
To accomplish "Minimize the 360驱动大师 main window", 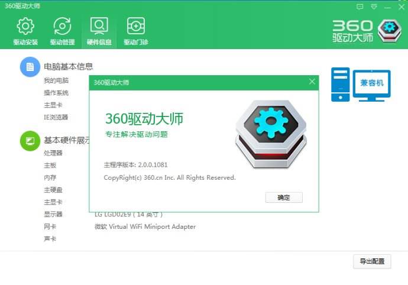I will [x=388, y=8].
